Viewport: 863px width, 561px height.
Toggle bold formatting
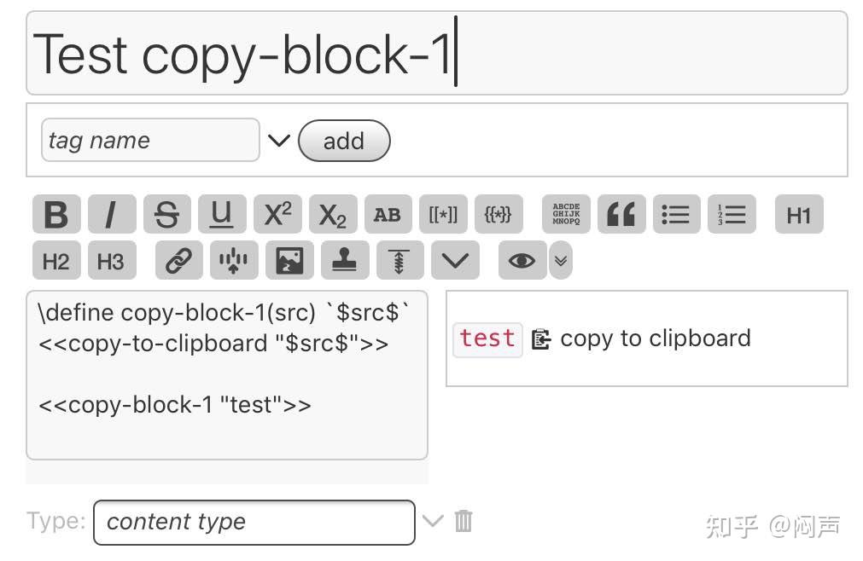click(x=56, y=215)
